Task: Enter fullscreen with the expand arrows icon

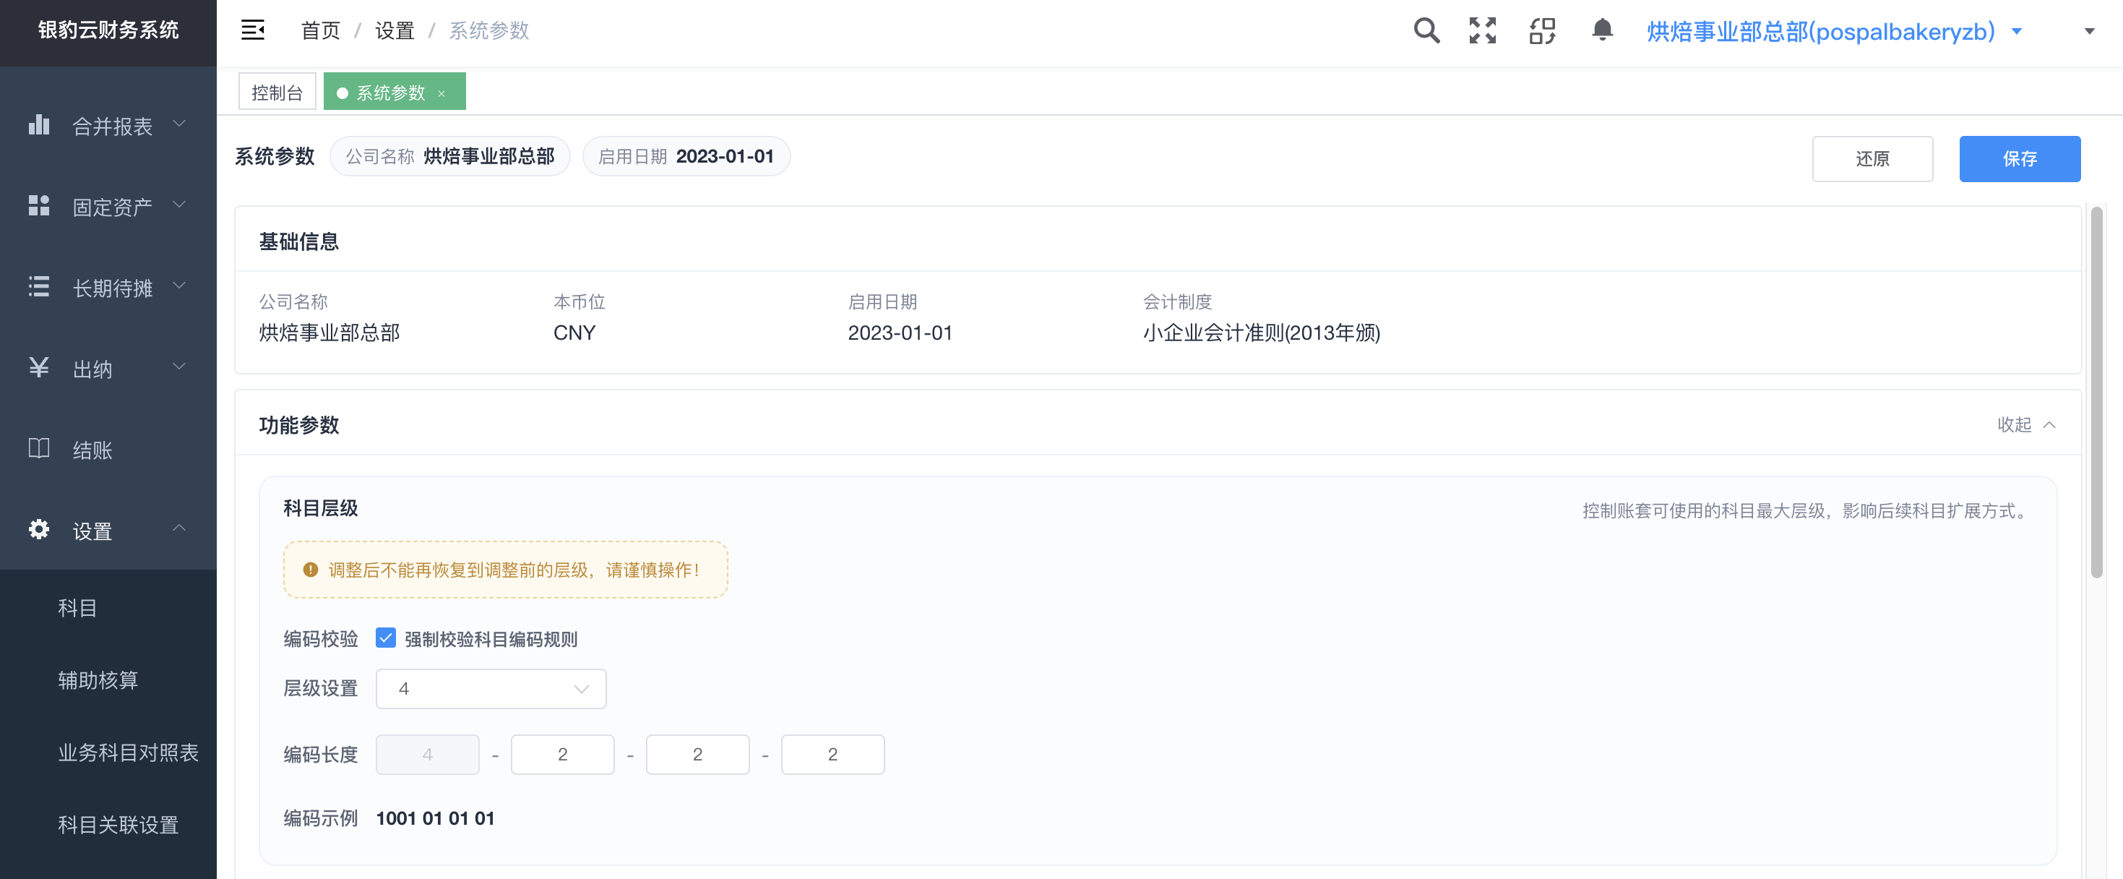Action: [1483, 31]
